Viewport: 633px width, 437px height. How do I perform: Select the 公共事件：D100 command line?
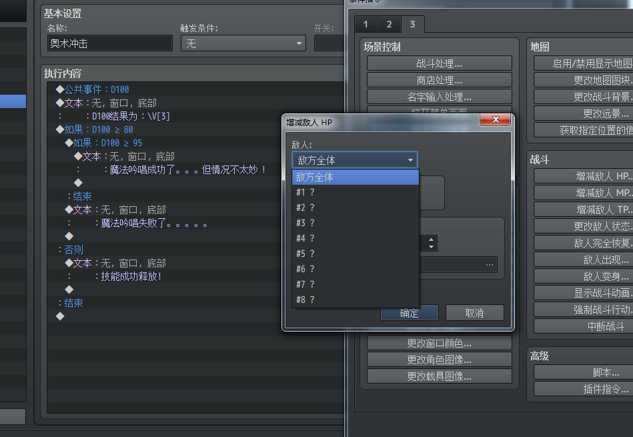click(x=195, y=89)
